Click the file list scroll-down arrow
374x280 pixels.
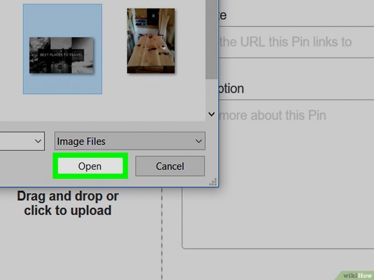[x=211, y=114]
